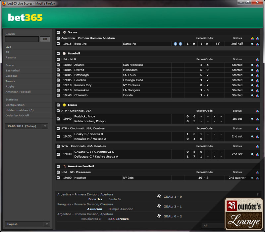Image resolution: width=265 pixels, height=232 pixels.
Task: Open stats chart for Atlanta vs San Francisco
Action: point(258,65)
